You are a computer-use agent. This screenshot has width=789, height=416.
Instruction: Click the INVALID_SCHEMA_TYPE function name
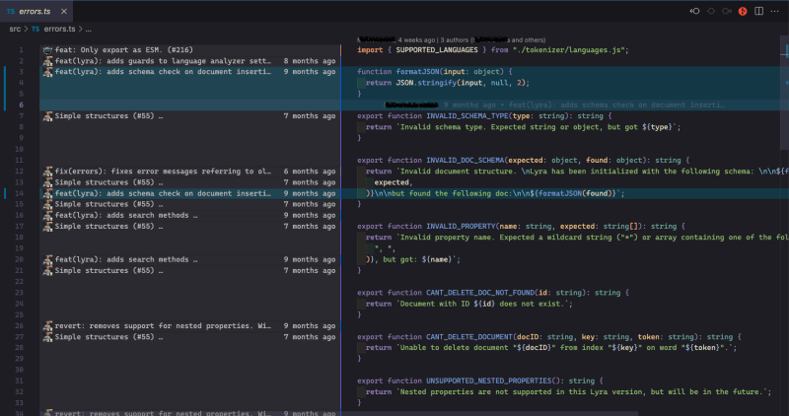pos(467,116)
